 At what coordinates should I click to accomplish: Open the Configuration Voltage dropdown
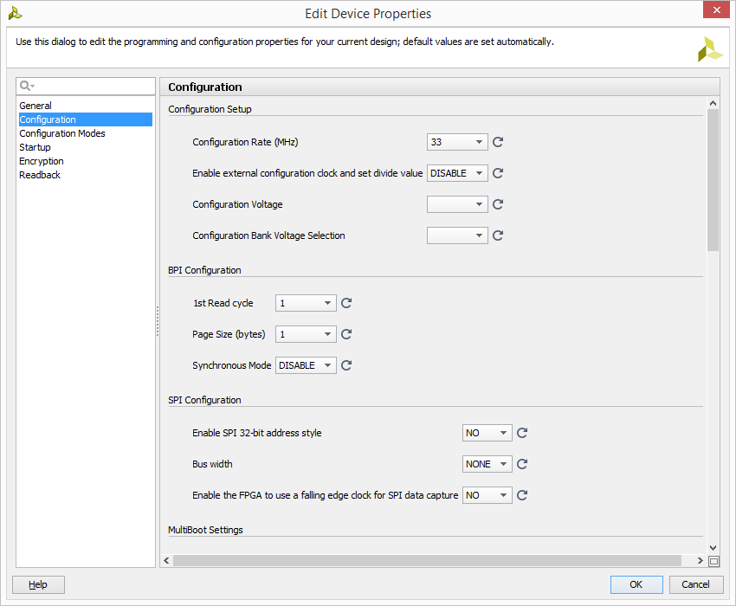pyautogui.click(x=457, y=204)
